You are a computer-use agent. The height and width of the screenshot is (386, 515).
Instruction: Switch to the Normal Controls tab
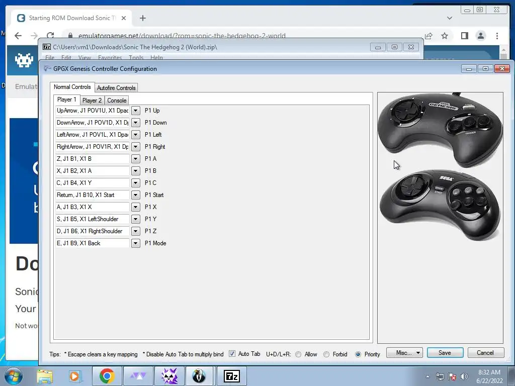72,87
